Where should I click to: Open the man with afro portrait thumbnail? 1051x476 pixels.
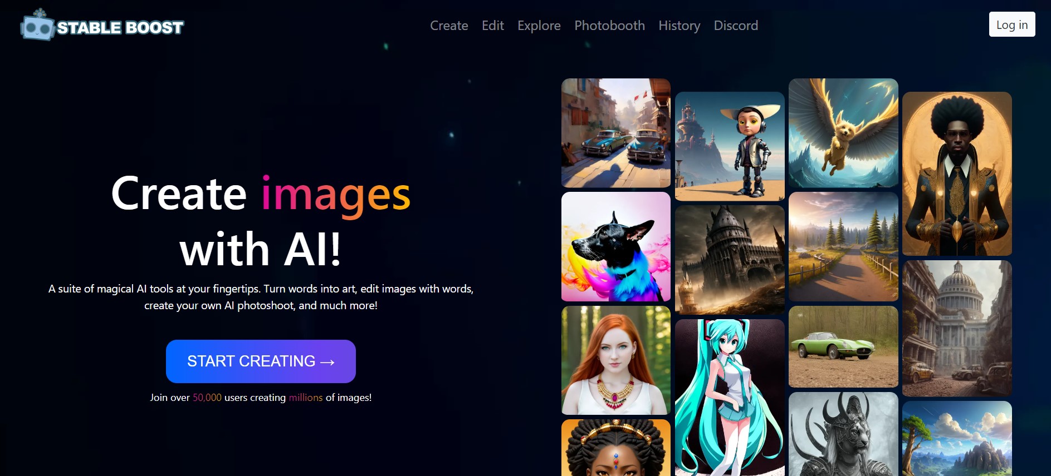[x=957, y=173]
